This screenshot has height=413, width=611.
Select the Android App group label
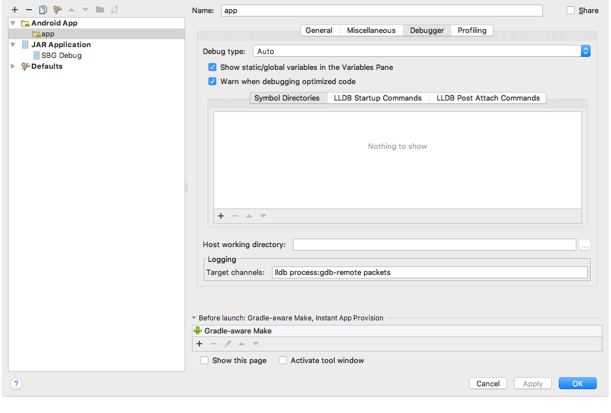point(54,23)
